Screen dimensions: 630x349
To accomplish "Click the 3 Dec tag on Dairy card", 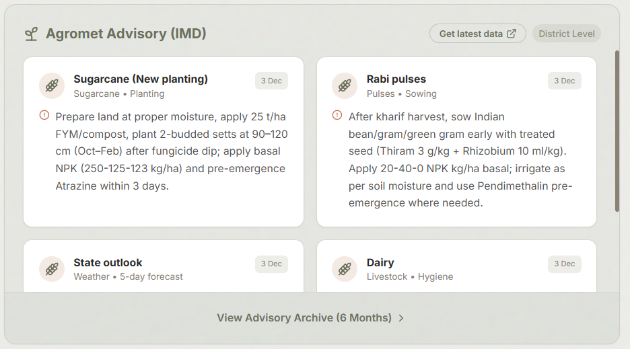I will [565, 264].
